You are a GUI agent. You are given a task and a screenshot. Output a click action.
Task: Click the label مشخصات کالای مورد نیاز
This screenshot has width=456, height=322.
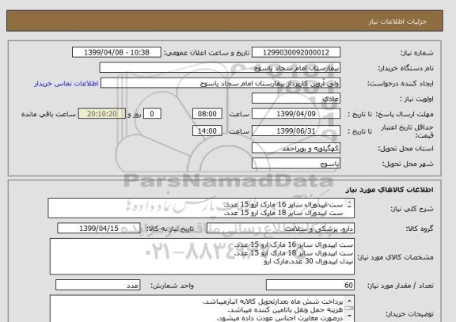395,257
